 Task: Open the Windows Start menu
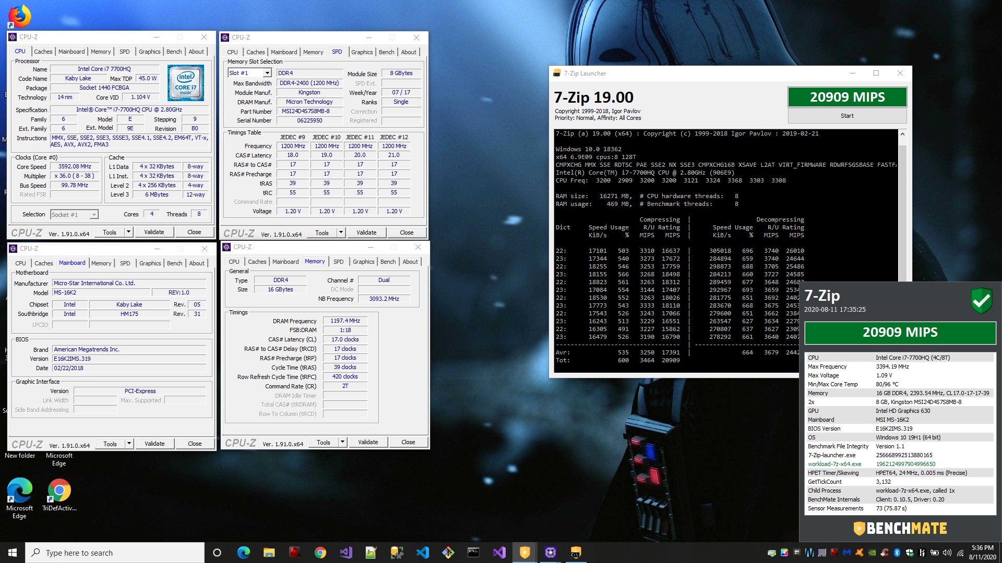[13, 553]
